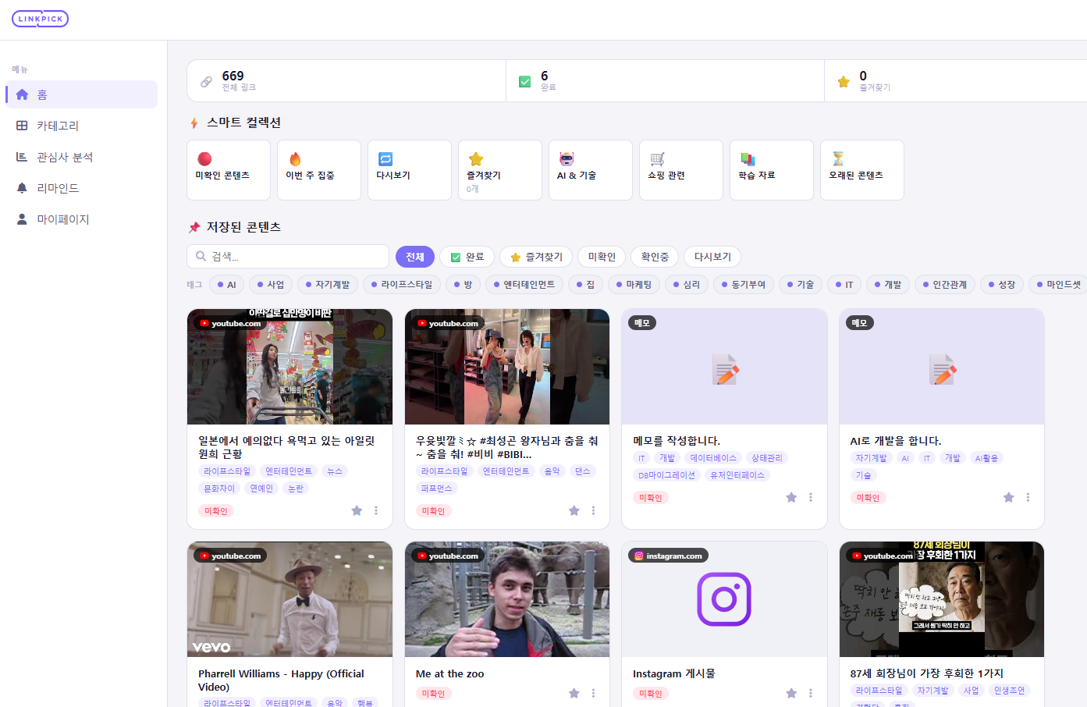This screenshot has height=707, width=1087.
Task: Toggle the 엔터테인먼트 tag filter chip
Action: [x=524, y=285]
